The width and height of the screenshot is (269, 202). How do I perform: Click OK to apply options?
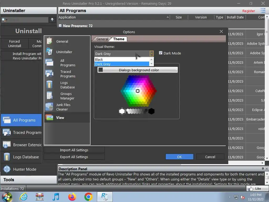(179, 157)
